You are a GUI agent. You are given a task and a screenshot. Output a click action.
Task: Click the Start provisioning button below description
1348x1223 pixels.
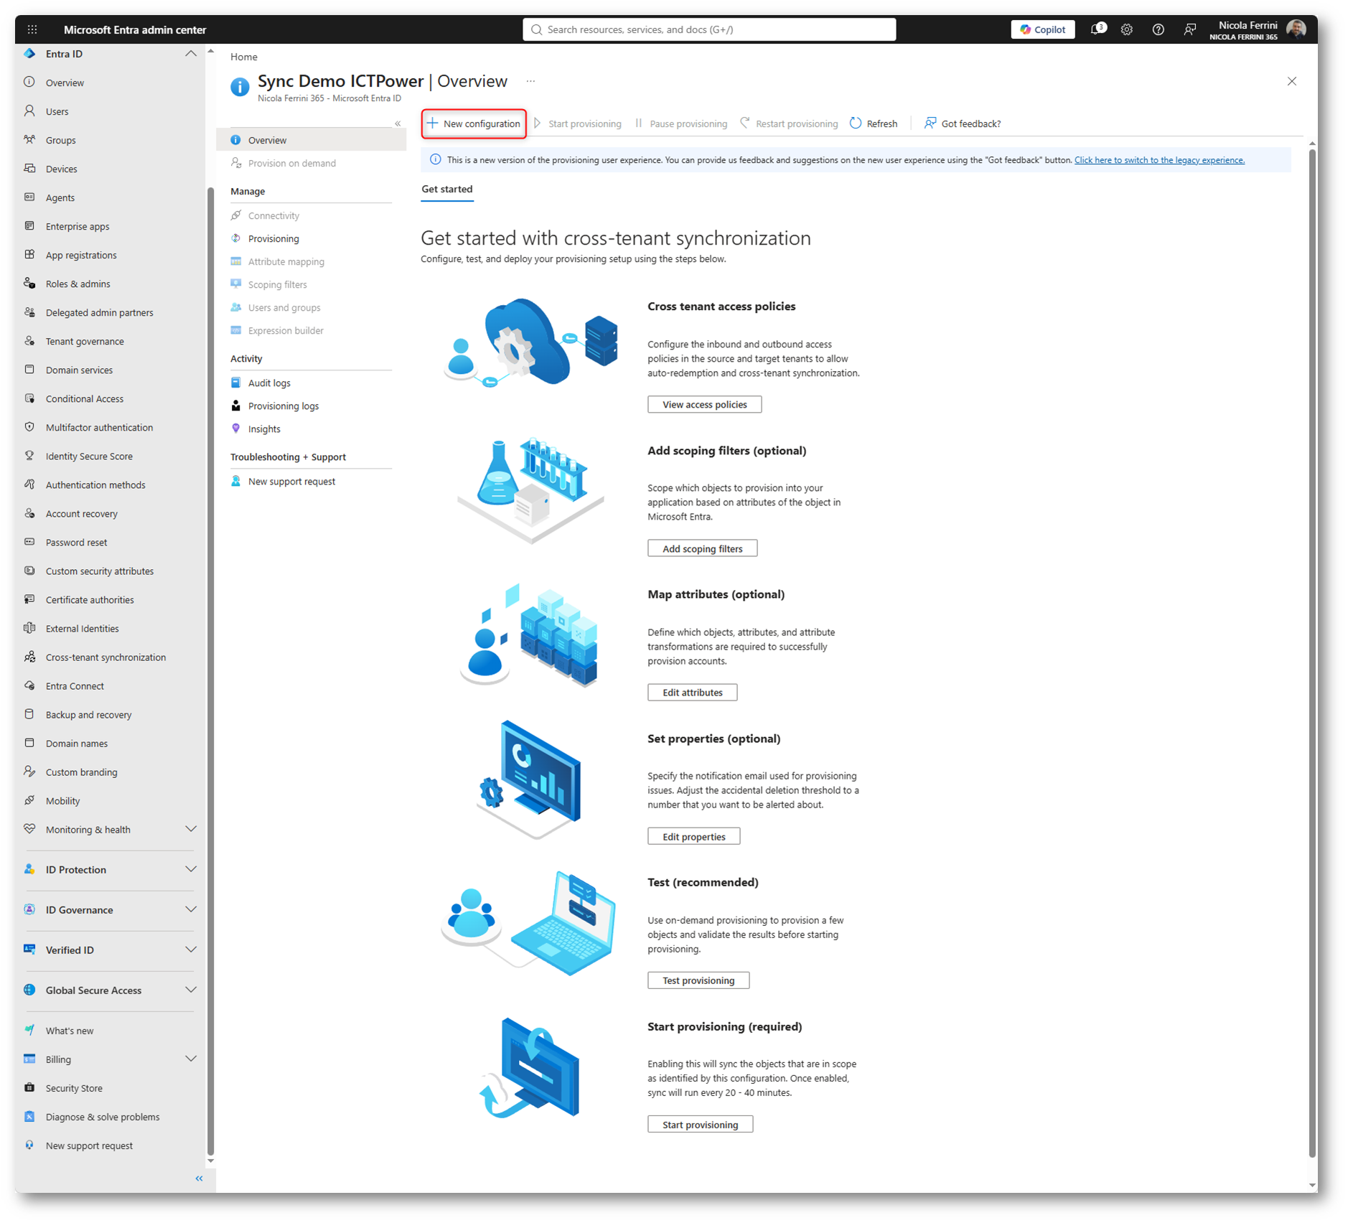pos(700,1124)
